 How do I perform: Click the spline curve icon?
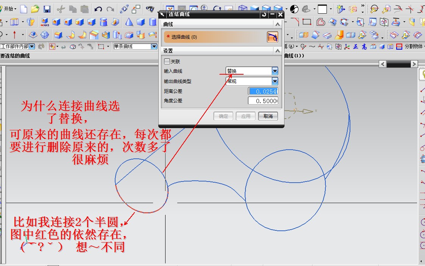[x=312, y=47]
